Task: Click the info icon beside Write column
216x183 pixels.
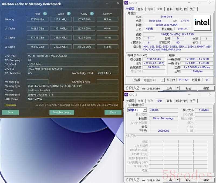Action: click(x=69, y=14)
